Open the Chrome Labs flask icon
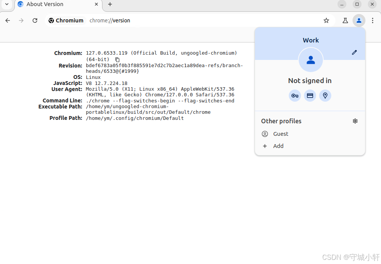 click(345, 20)
